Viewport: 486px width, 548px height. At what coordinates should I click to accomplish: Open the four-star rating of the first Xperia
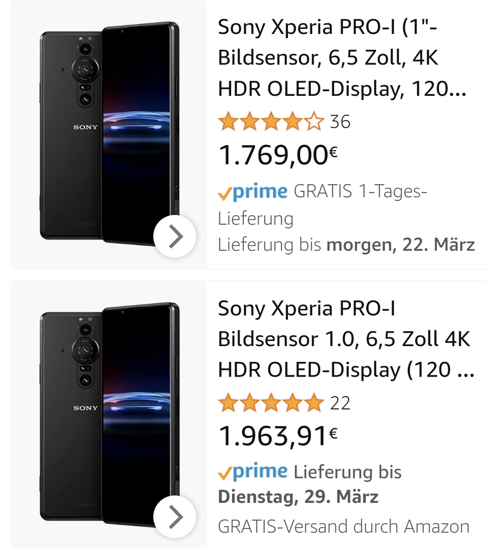click(271, 122)
